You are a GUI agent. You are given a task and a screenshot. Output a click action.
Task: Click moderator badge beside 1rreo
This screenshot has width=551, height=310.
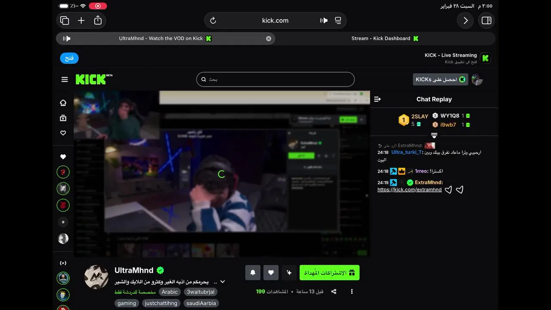(x=393, y=171)
